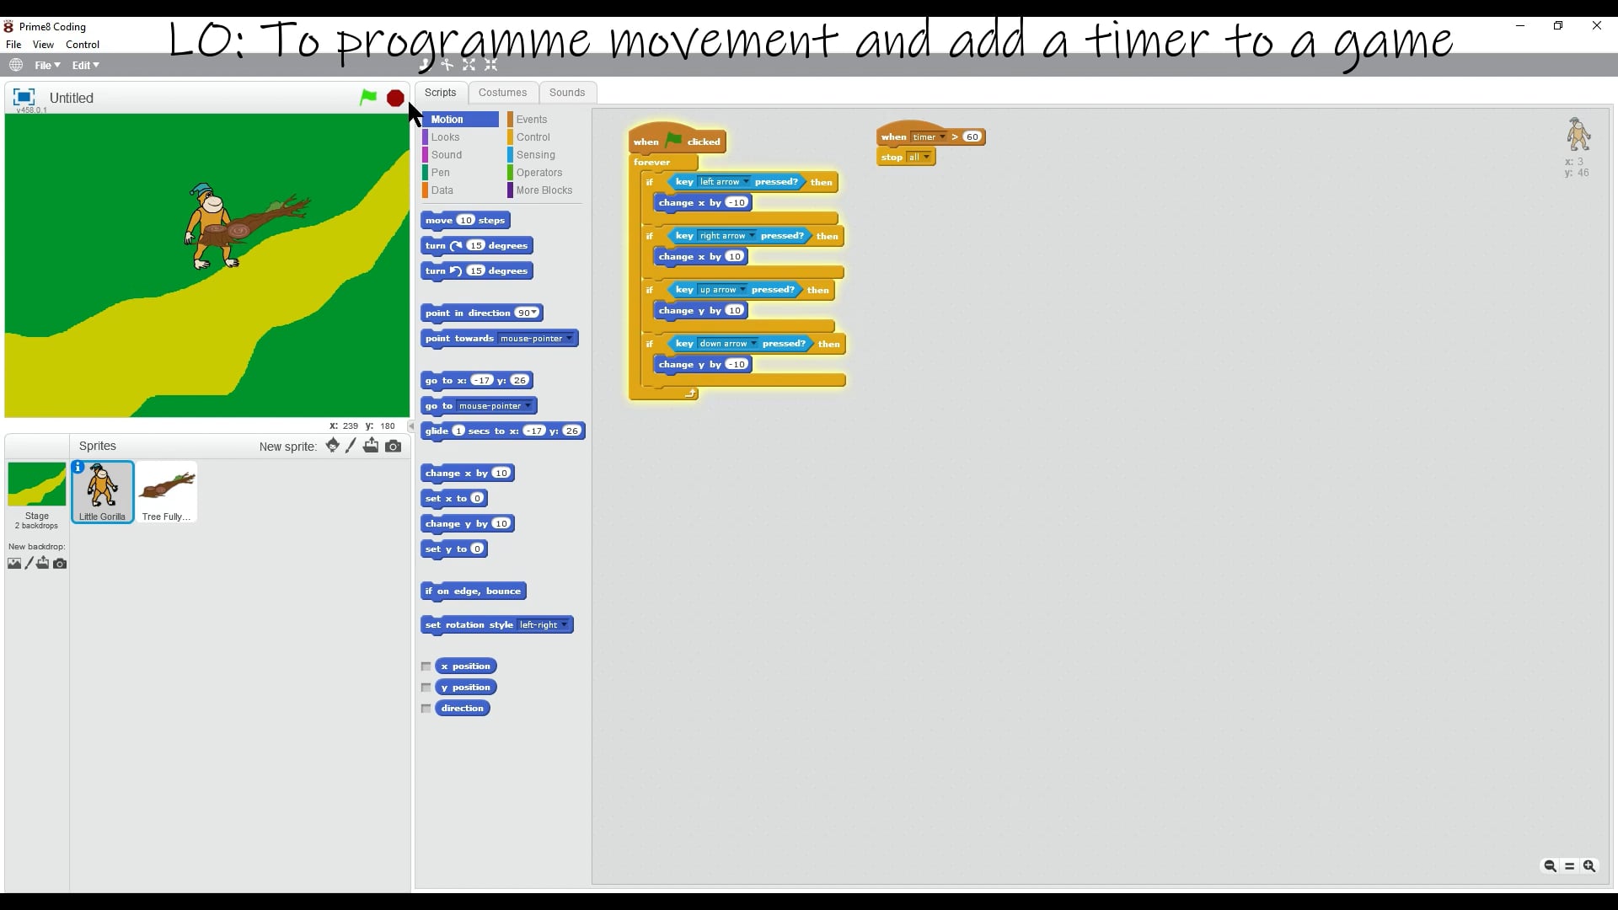This screenshot has height=910, width=1618.
Task: Open the stop all dropdown
Action: point(926,157)
